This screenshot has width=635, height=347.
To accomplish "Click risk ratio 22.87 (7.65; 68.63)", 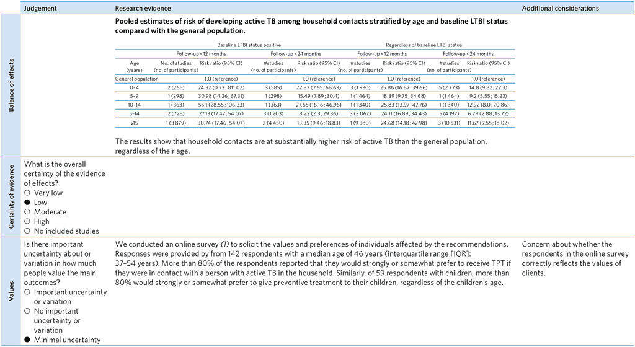I will pos(318,87).
